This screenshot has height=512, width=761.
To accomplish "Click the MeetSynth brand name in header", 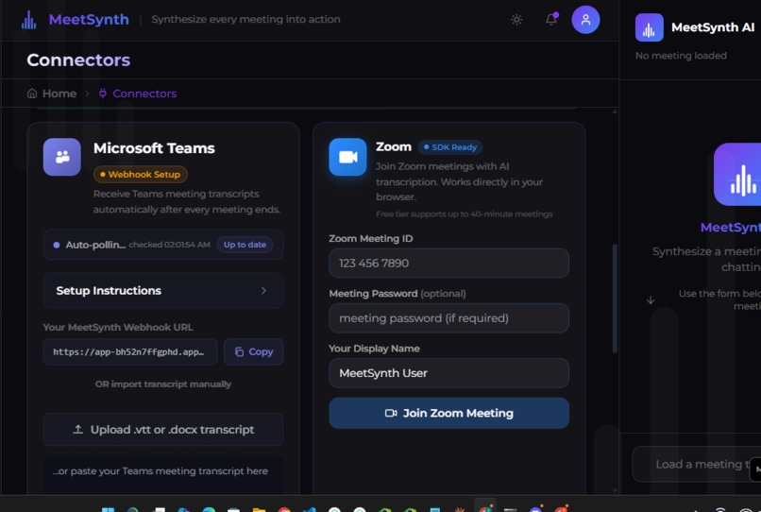I will pos(89,20).
